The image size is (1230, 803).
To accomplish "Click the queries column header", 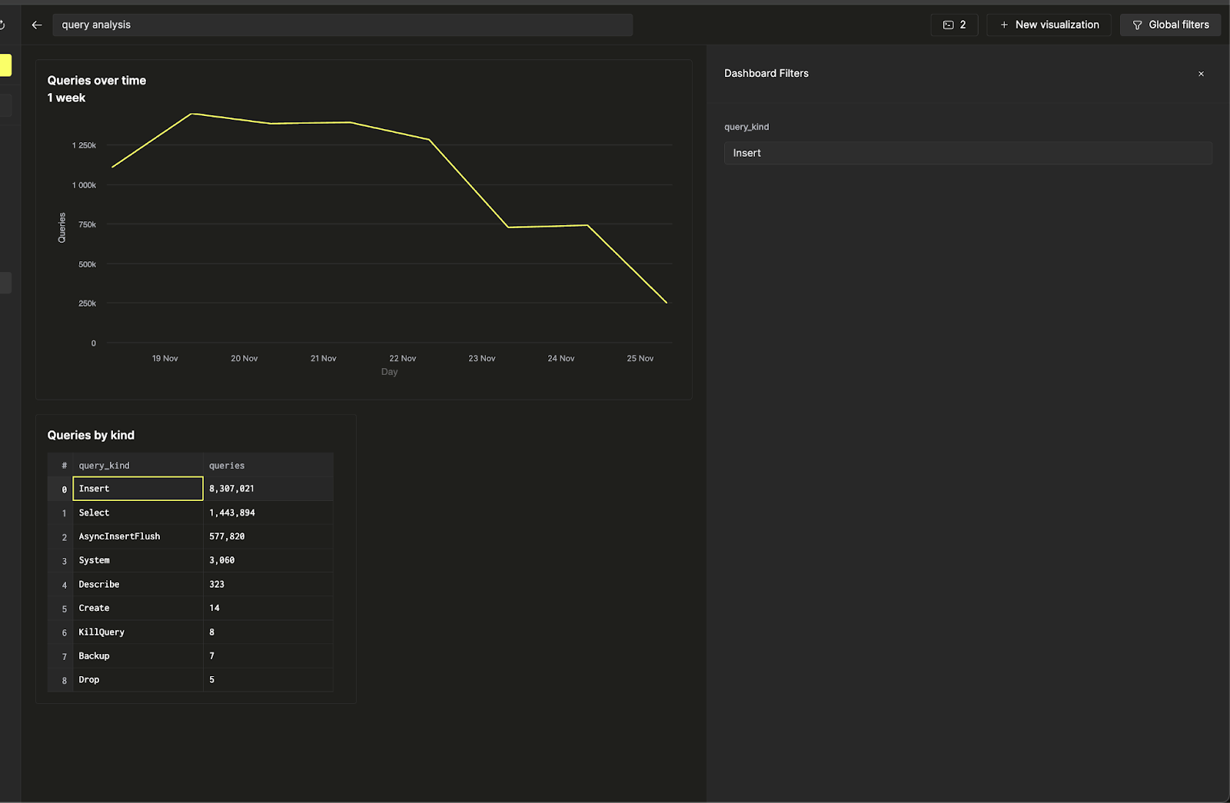I will coord(227,465).
